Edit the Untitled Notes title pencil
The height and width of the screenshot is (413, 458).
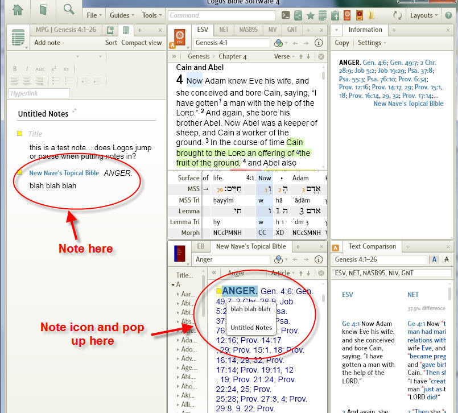[x=75, y=110]
